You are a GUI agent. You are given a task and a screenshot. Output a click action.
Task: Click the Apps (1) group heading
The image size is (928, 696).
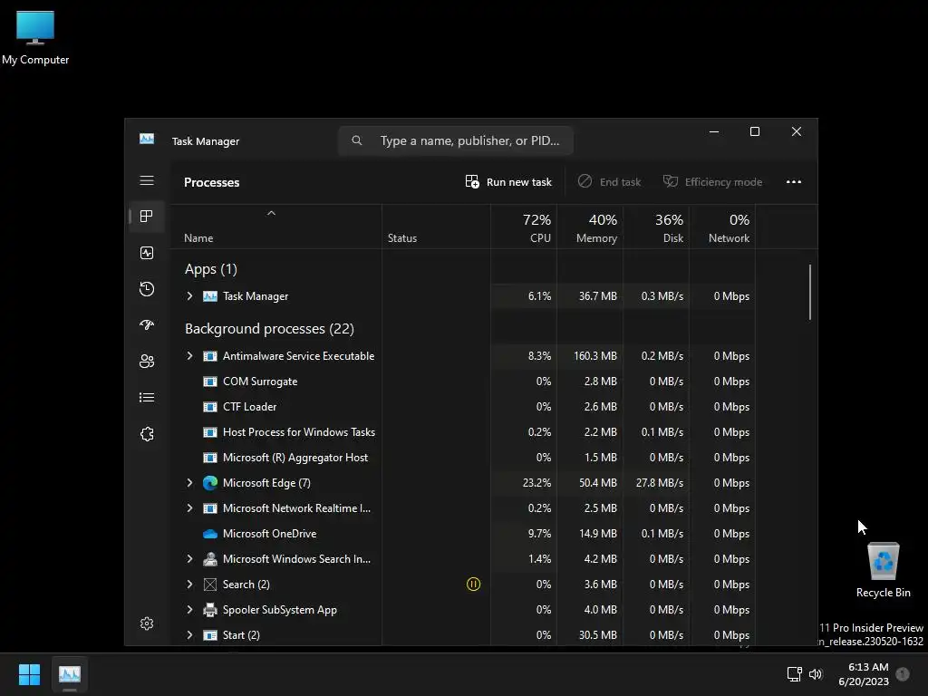210,269
